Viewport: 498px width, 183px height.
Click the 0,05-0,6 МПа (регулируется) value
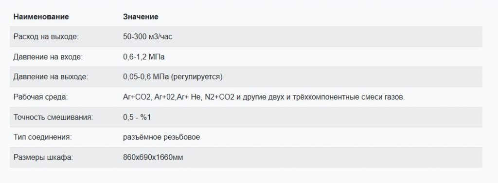[173, 77]
